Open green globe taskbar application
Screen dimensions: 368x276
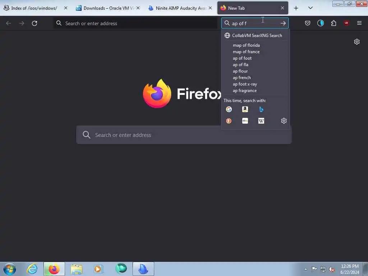(x=121, y=268)
